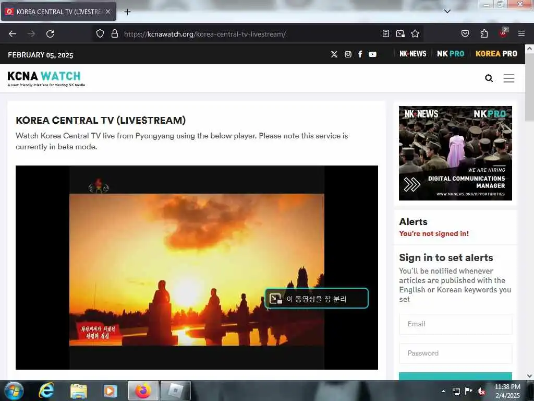Viewport: 534px width, 401px height.
Task: Click the muted volume speaker tray icon
Action: [481, 392]
